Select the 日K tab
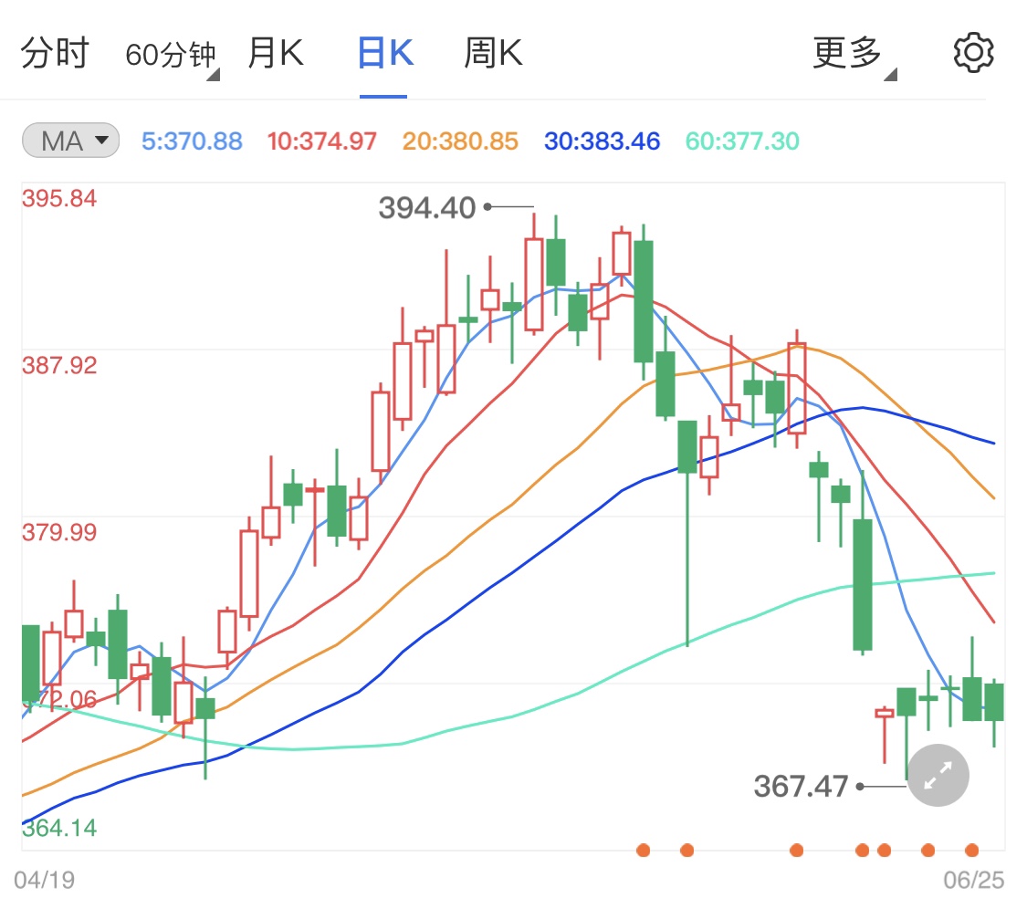Viewport: 1027px width, 909px height. (385, 53)
